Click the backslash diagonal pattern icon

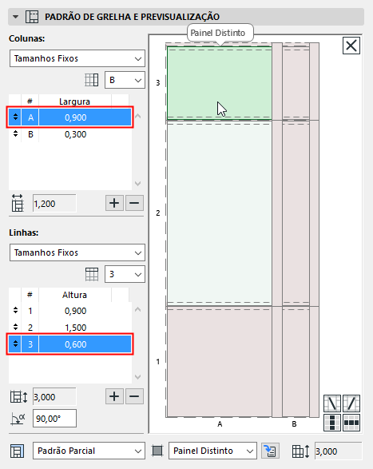click(x=332, y=403)
